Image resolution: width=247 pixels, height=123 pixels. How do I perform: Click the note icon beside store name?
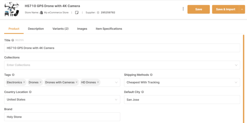coord(77,13)
